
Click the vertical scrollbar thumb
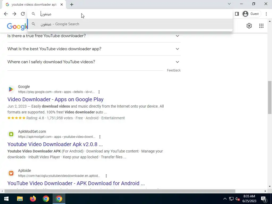(270, 97)
